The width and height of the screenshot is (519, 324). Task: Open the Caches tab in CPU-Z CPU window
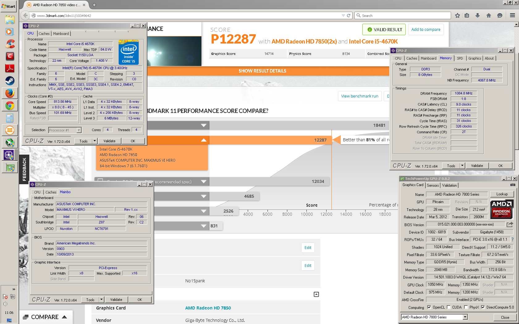click(44, 34)
